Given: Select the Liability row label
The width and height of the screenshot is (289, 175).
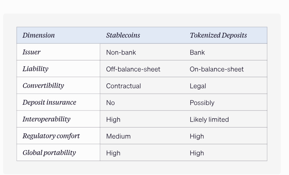Looking at the screenshot, I should [x=35, y=69].
